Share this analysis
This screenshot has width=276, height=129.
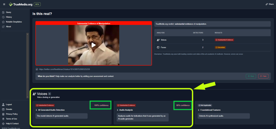point(270,4)
